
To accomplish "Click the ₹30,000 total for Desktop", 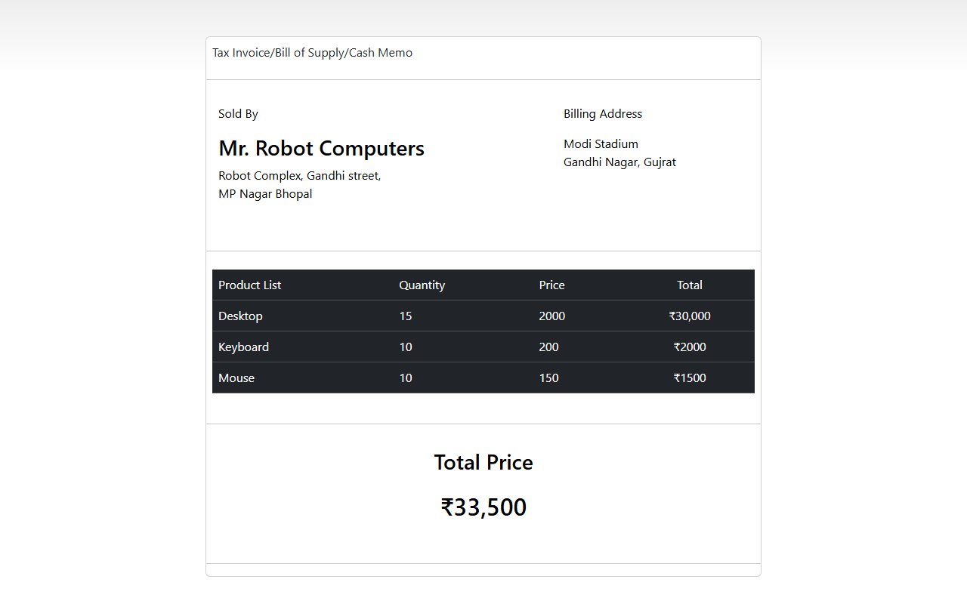I will pos(690,316).
